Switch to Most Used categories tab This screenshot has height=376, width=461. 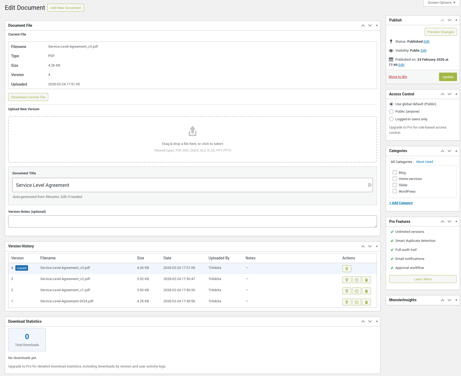[424, 162]
